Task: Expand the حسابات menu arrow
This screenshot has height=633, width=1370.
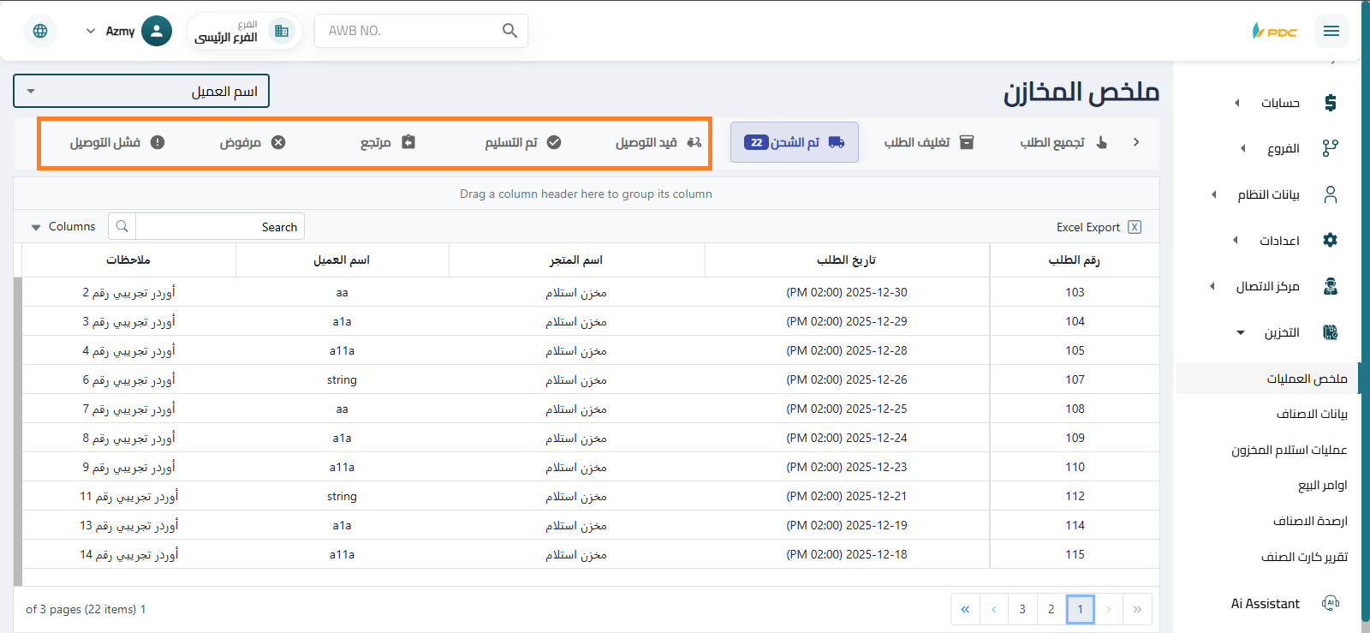Action: coord(1236,103)
